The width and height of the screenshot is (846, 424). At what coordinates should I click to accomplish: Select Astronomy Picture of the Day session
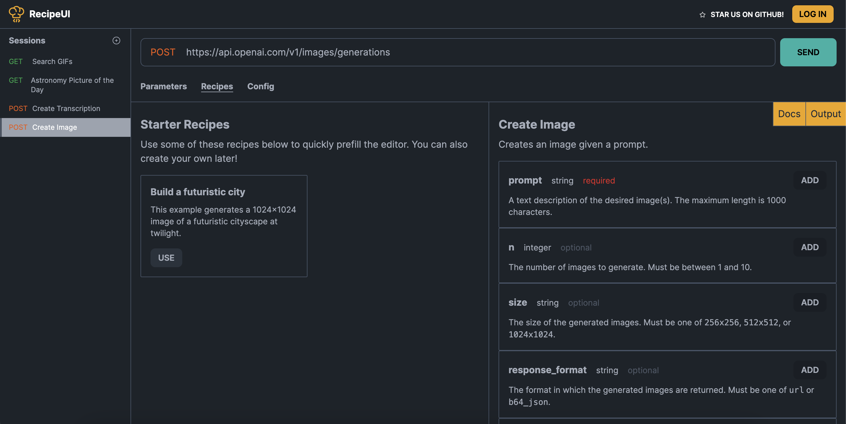tap(72, 85)
